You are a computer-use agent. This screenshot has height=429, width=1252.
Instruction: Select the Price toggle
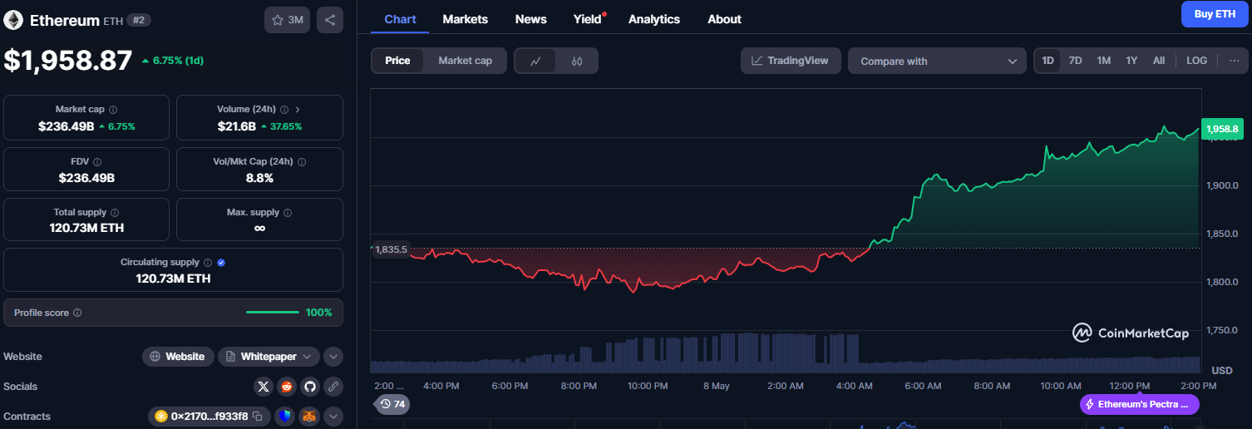click(397, 61)
